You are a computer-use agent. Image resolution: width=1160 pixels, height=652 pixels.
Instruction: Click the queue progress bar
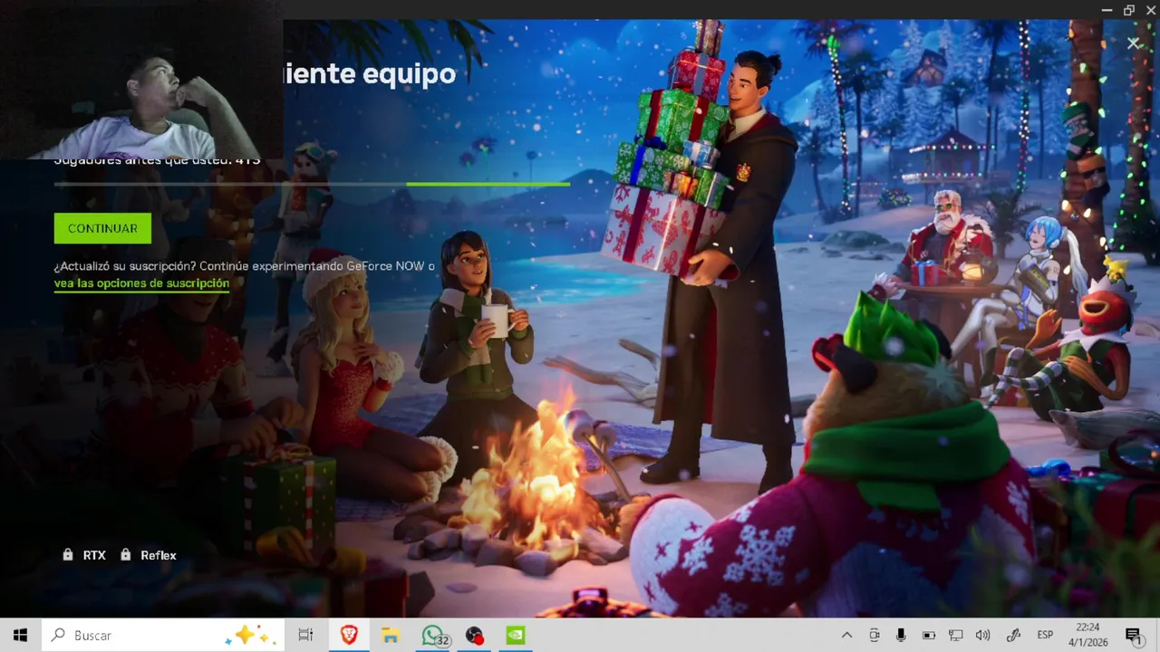click(312, 184)
